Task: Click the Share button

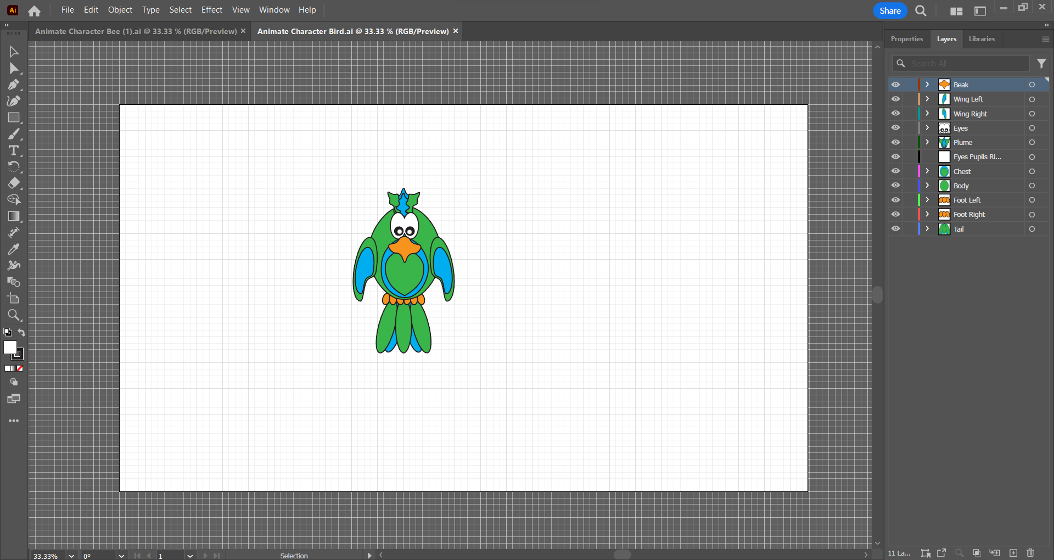Action: pos(890,10)
